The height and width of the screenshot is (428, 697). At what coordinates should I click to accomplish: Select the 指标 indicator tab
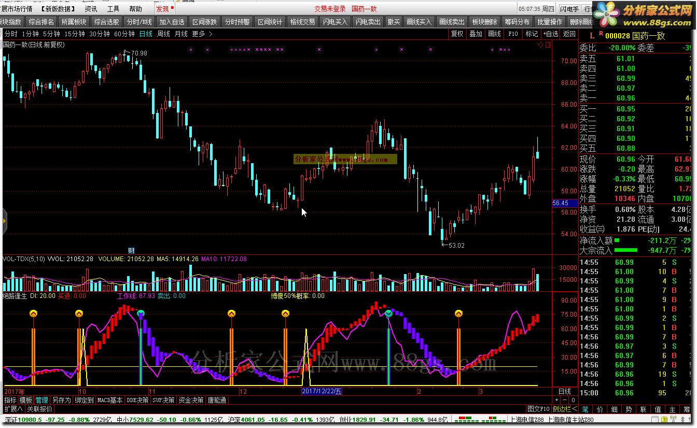click(10, 400)
